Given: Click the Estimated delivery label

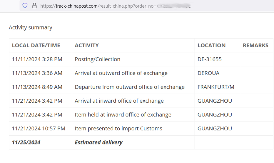Looking at the screenshot, I should pyautogui.click(x=99, y=142).
